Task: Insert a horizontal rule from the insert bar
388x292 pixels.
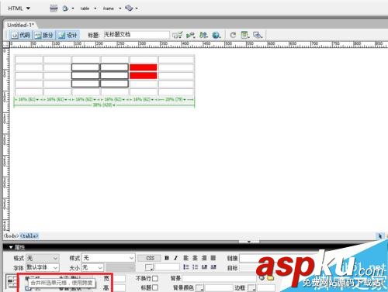Action: tap(54, 9)
